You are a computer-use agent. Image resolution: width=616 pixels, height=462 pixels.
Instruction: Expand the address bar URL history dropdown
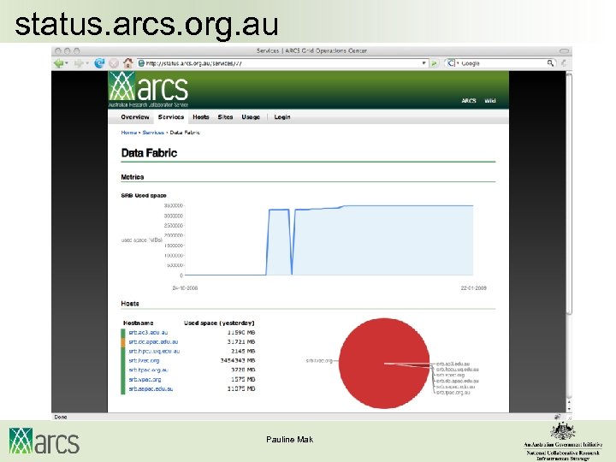point(423,63)
